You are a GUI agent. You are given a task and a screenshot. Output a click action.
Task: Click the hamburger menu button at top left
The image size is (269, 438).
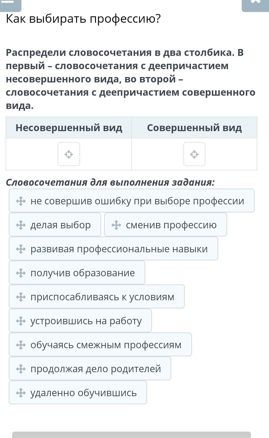coord(10,4)
